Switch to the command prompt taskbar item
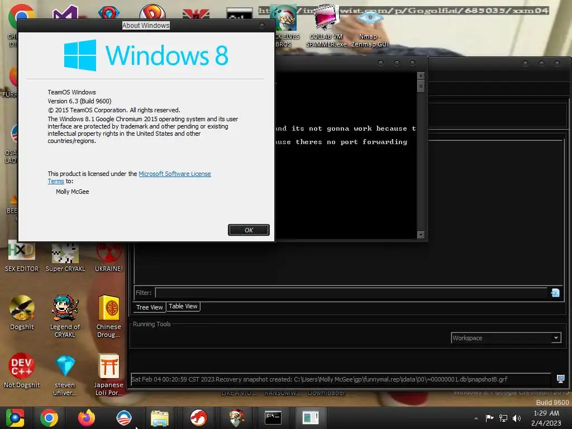The width and height of the screenshot is (572, 429). pos(273,418)
